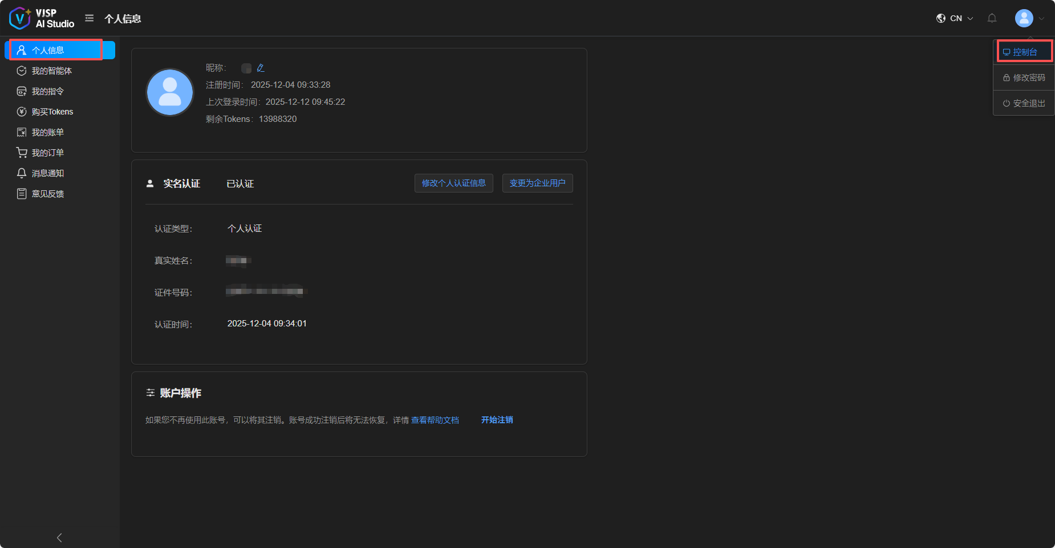
Task: Click the globe language icon
Action: click(941, 18)
